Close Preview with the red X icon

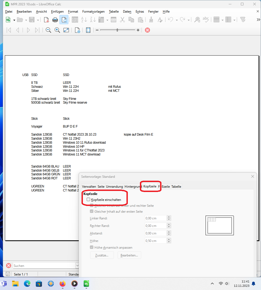click(147, 30)
